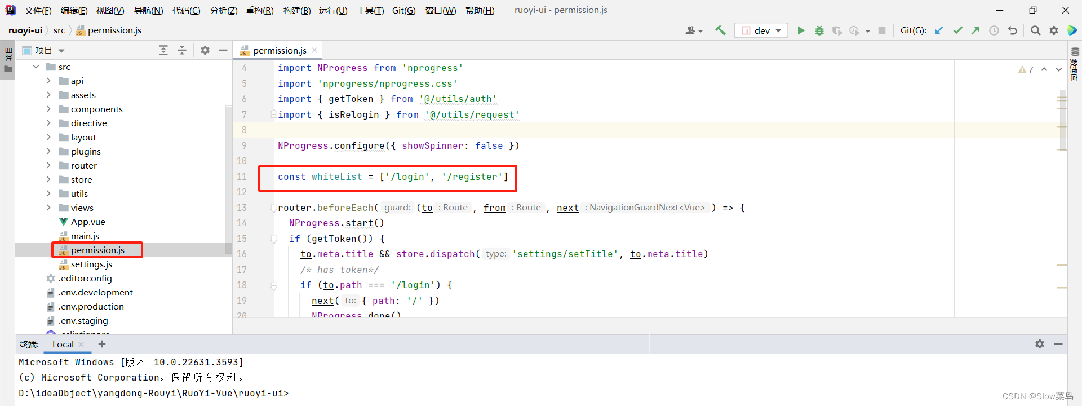Expand all in project panel
This screenshot has height=406, width=1082.
(163, 50)
